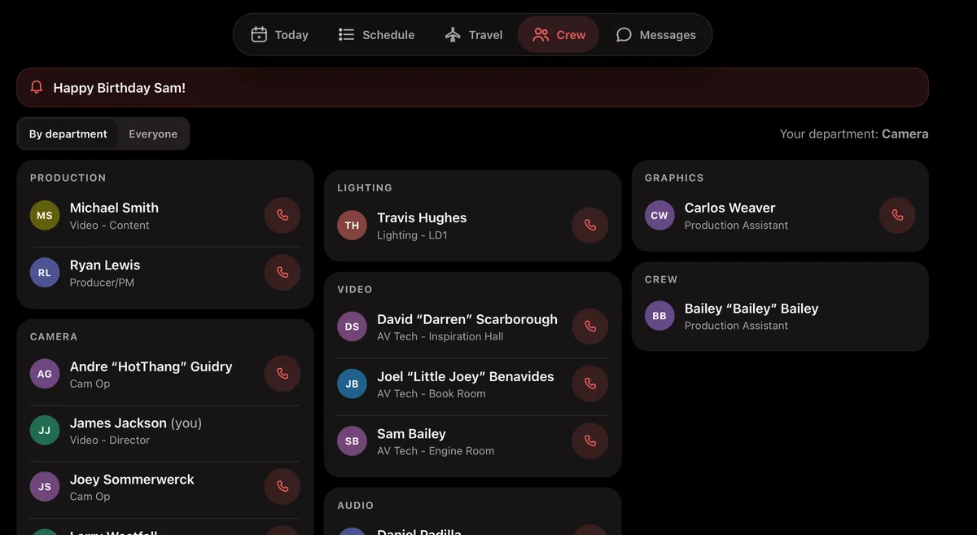This screenshot has height=535, width=977.
Task: Click the bell icon in birthday banner
Action: click(36, 87)
